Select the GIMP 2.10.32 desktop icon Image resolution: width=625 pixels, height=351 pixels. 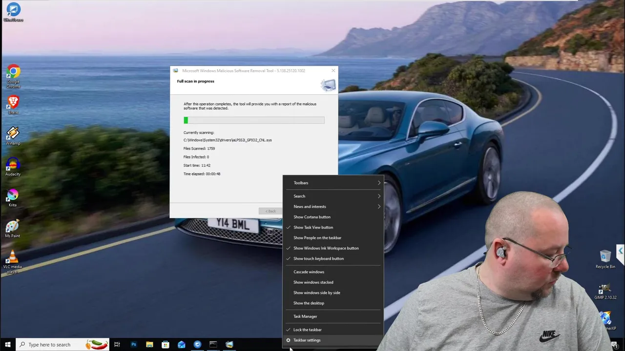tap(605, 291)
